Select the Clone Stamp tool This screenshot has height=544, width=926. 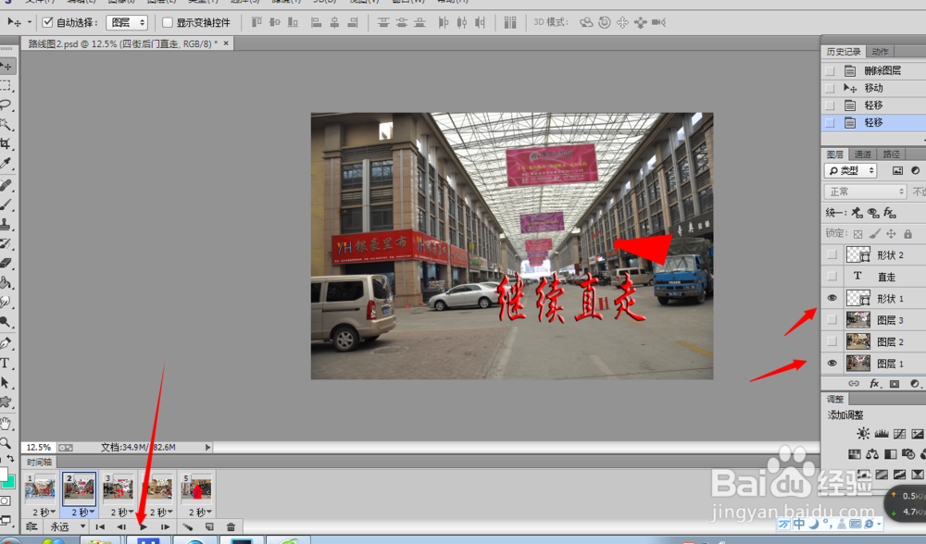point(6,225)
